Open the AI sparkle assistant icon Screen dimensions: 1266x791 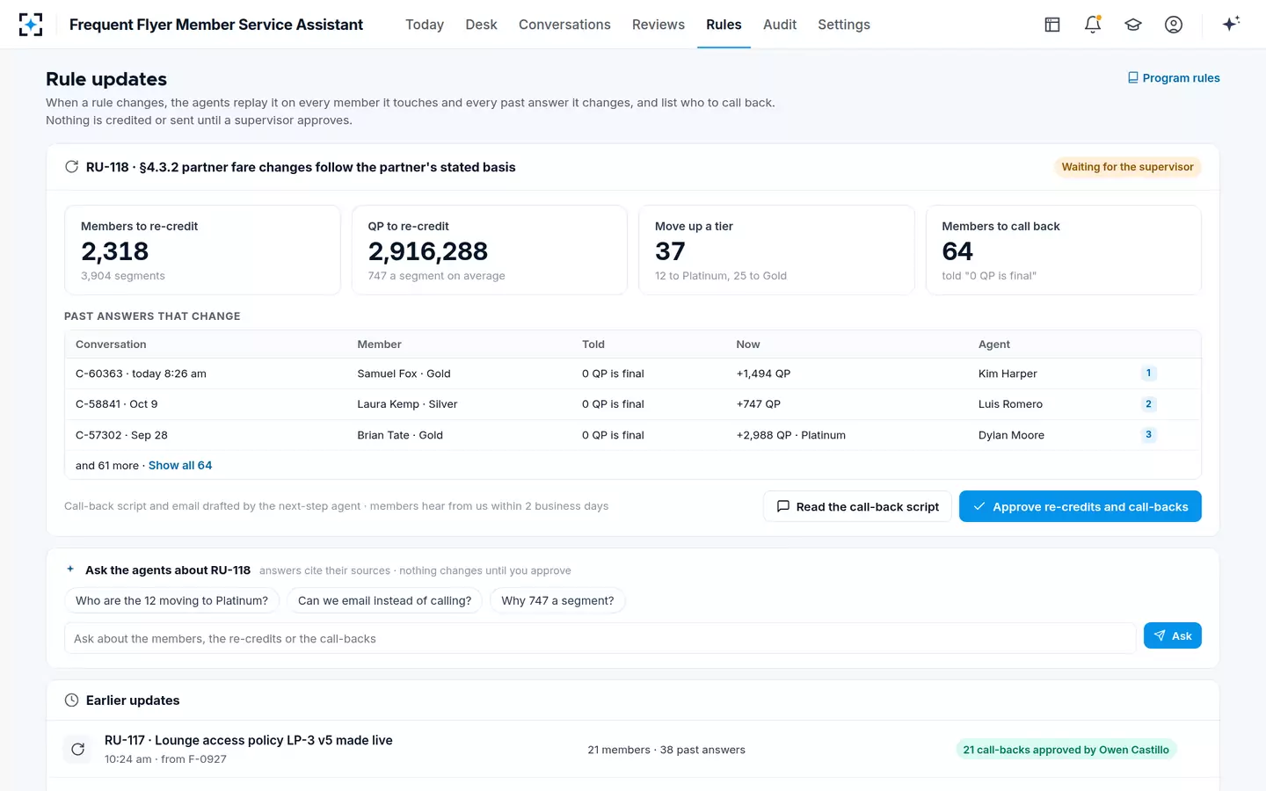1231,24
